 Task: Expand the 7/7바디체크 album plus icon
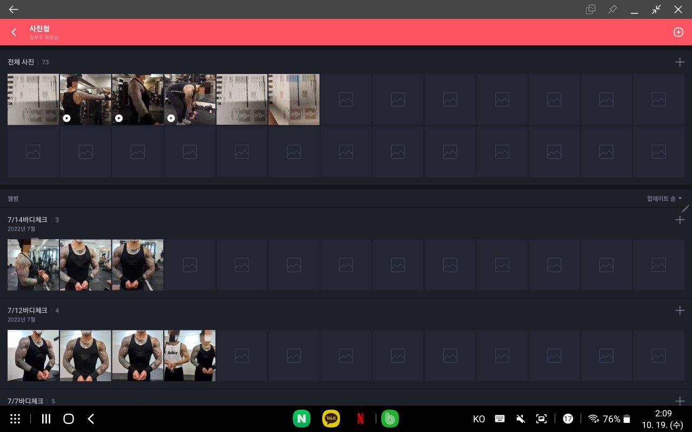[680, 401]
